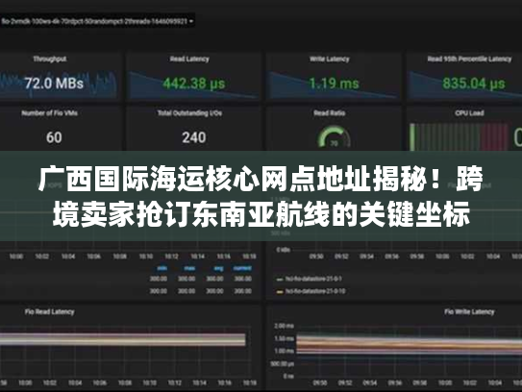Sort legend by the current column
The height and width of the screenshot is (392, 522).
click(242, 268)
